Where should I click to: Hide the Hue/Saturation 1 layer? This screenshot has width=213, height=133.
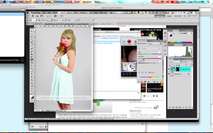(x=169, y=69)
